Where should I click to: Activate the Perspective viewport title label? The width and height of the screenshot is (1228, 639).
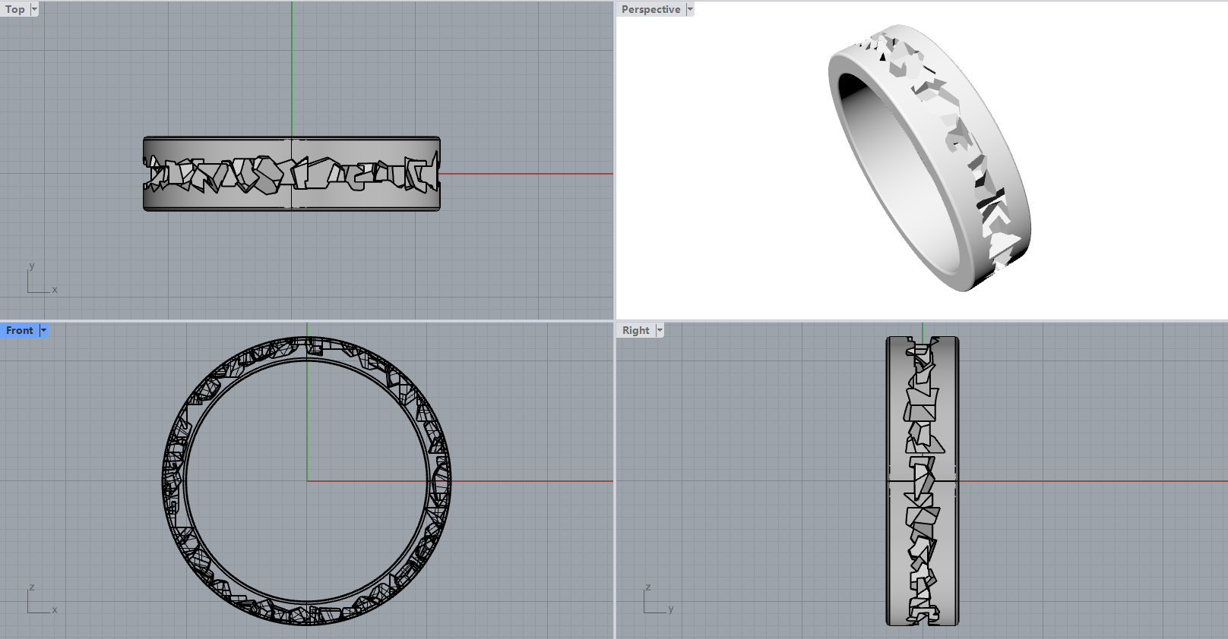tap(650, 9)
